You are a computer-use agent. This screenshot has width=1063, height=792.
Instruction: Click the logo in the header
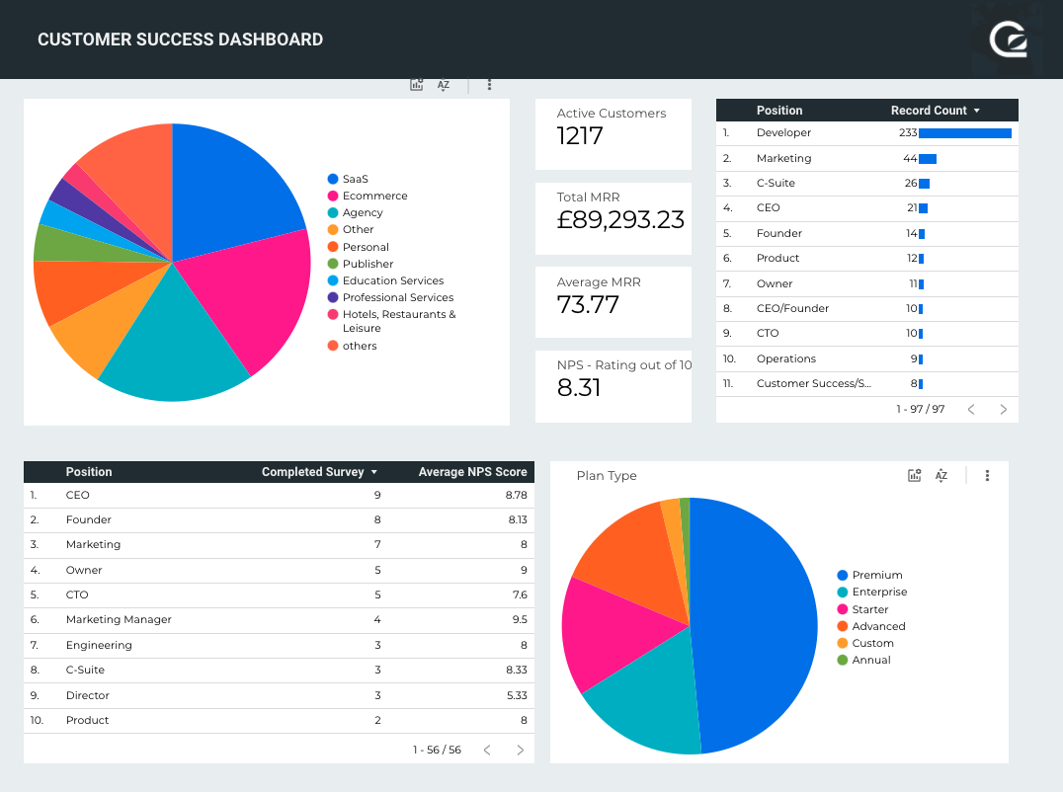[x=1009, y=40]
